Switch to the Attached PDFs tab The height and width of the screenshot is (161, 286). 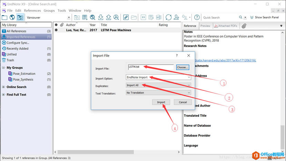point(226,26)
